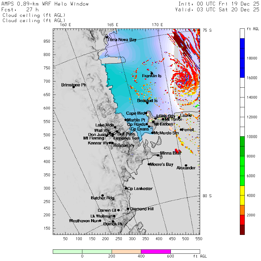Select the Butcher Rdg station marker

(x=102, y=195)
